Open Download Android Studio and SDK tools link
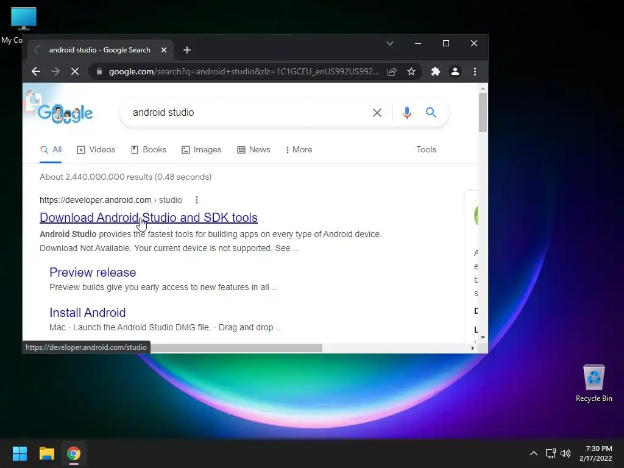Image resolution: width=624 pixels, height=468 pixels. click(149, 218)
